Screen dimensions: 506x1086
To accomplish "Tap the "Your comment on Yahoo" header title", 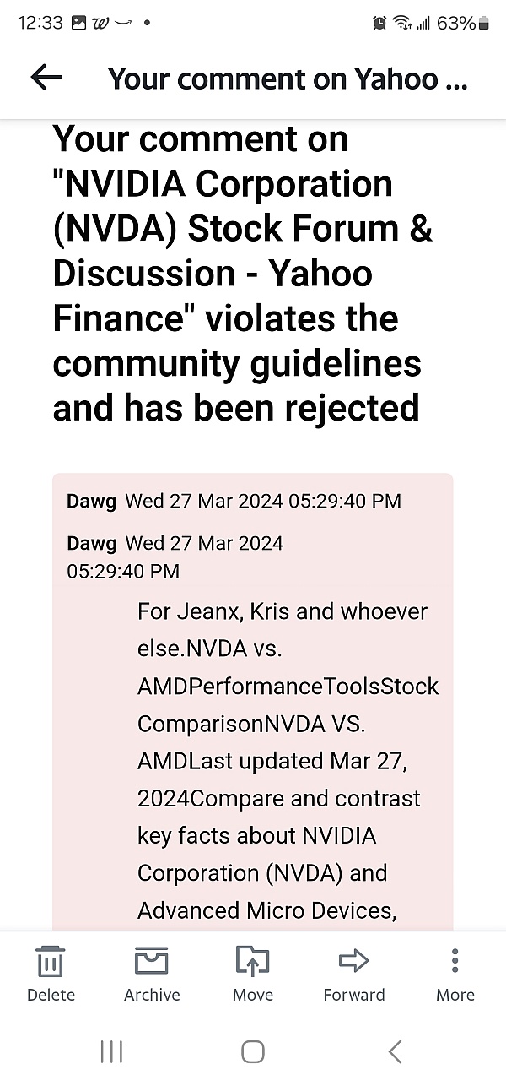I will (288, 79).
